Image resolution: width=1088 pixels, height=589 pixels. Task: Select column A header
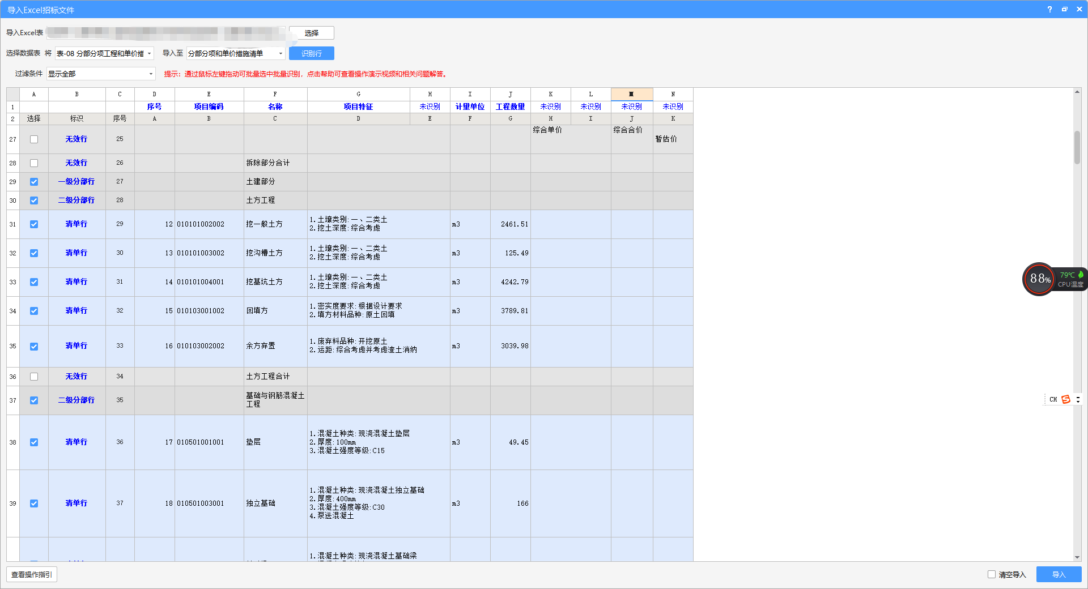pyautogui.click(x=34, y=94)
